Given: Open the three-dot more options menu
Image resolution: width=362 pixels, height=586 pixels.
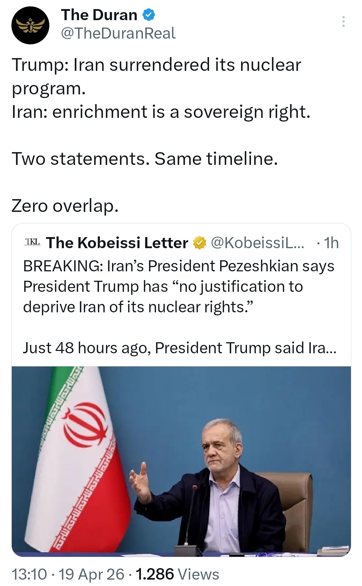Looking at the screenshot, I should [343, 21].
